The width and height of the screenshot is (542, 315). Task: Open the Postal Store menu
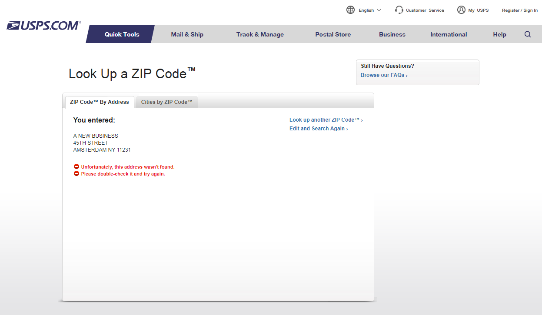pyautogui.click(x=333, y=34)
